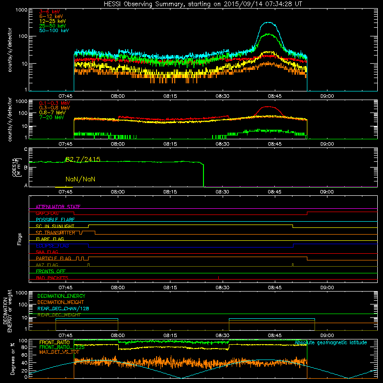The width and height of the screenshot is (383, 383).
Task: Select the ATTENUATOR_STATE flag label
Action: click(x=58, y=207)
